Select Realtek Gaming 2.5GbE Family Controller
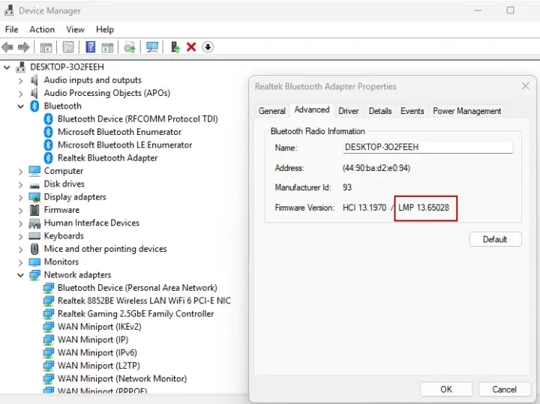The width and height of the screenshot is (540, 404). pos(136,314)
